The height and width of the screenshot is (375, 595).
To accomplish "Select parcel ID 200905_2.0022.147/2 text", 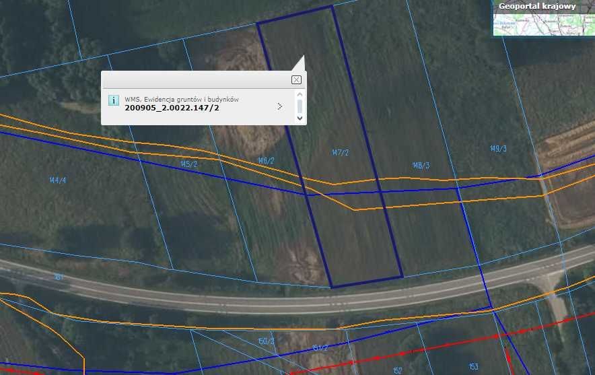I will coord(172,108).
